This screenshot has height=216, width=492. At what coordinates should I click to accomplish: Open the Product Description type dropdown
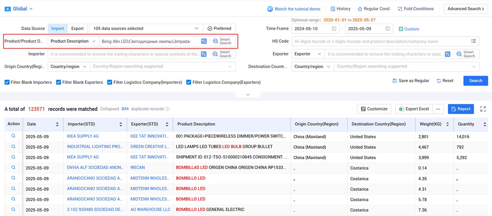(x=73, y=41)
